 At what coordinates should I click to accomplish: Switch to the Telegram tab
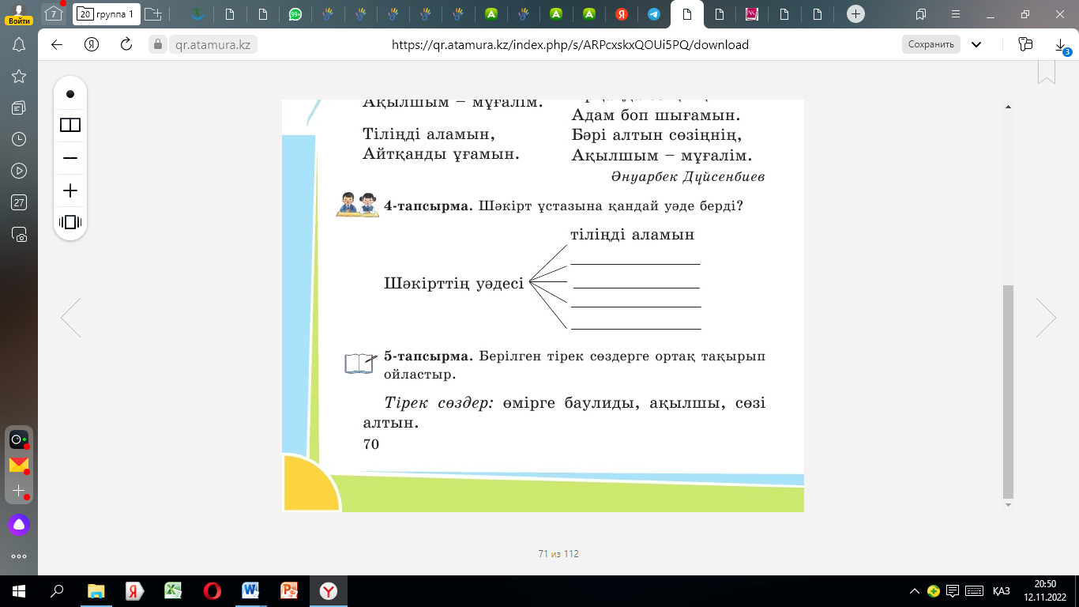tap(653, 13)
